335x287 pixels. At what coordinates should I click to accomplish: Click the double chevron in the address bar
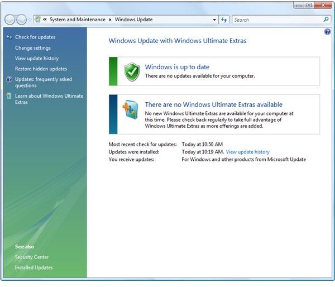[x=45, y=20]
